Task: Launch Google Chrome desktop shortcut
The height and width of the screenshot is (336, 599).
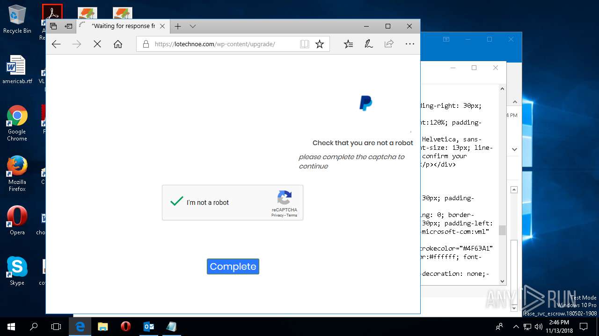Action: coord(17,123)
